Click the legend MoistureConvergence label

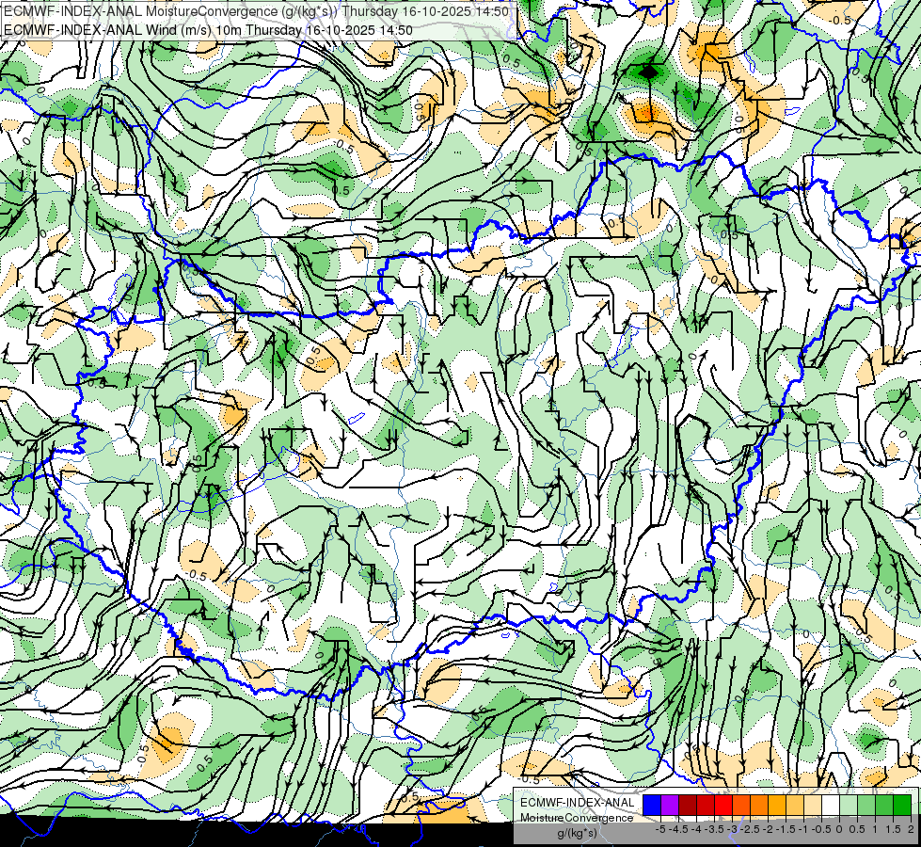pyautogui.click(x=577, y=818)
